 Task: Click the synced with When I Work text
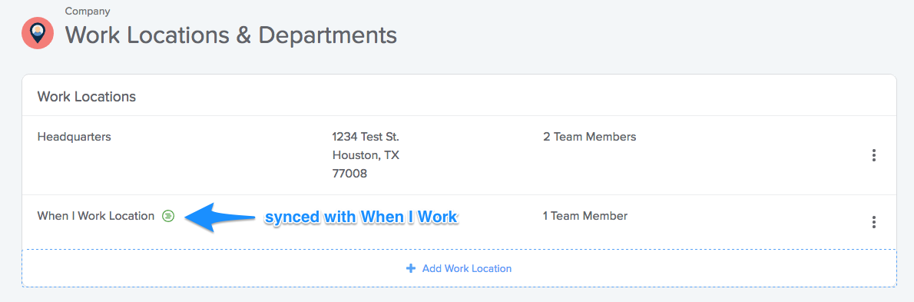pyautogui.click(x=362, y=217)
